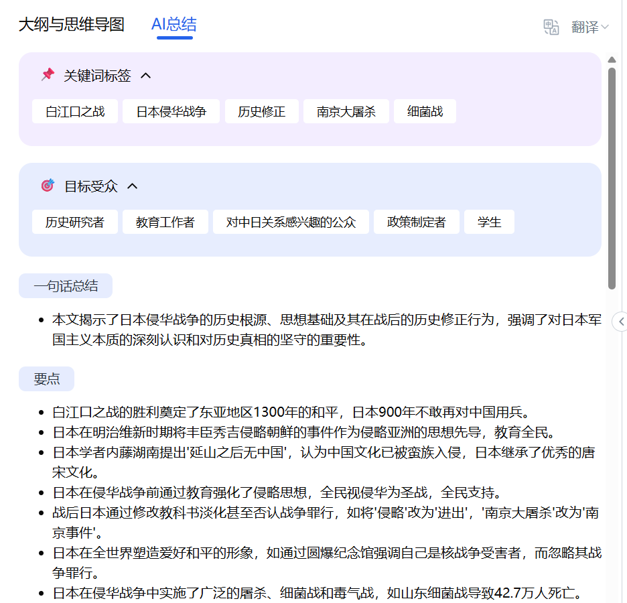Switch to the 大纲与思维导图 tab
The image size is (627, 603).
(72, 25)
